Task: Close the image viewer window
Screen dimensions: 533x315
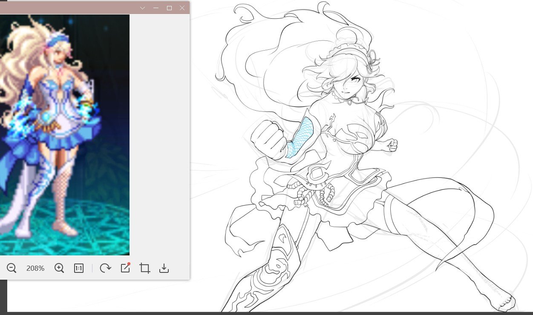Action: tap(182, 8)
